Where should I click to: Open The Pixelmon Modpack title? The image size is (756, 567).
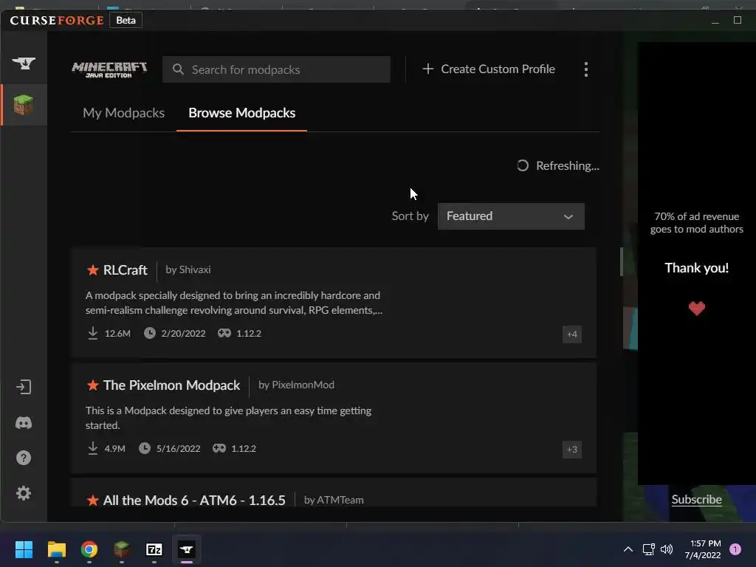tap(171, 385)
